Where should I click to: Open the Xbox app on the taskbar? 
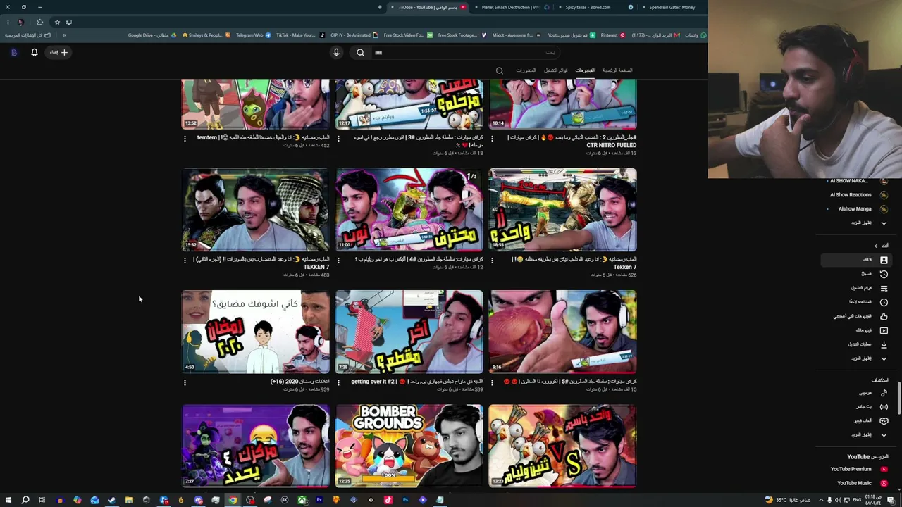coord(302,500)
